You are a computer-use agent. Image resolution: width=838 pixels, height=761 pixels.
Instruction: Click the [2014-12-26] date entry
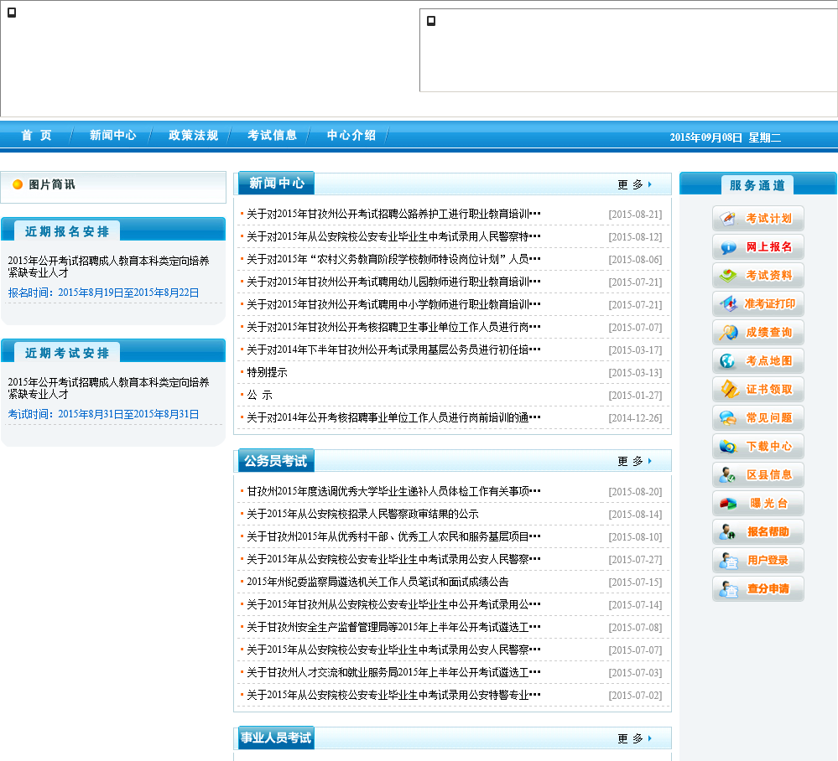(635, 417)
